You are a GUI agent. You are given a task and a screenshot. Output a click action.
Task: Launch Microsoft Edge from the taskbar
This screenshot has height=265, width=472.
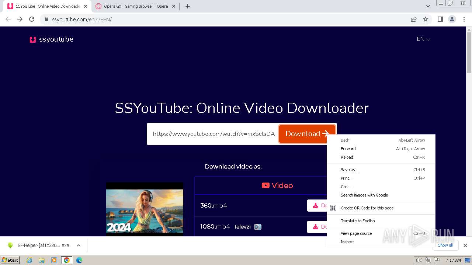tap(79, 260)
